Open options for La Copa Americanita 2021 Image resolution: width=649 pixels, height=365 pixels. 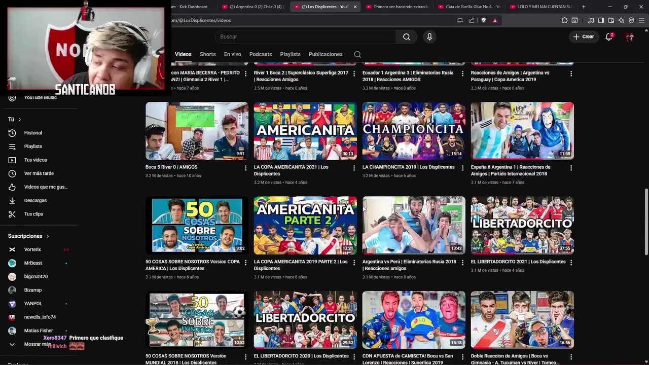(354, 168)
